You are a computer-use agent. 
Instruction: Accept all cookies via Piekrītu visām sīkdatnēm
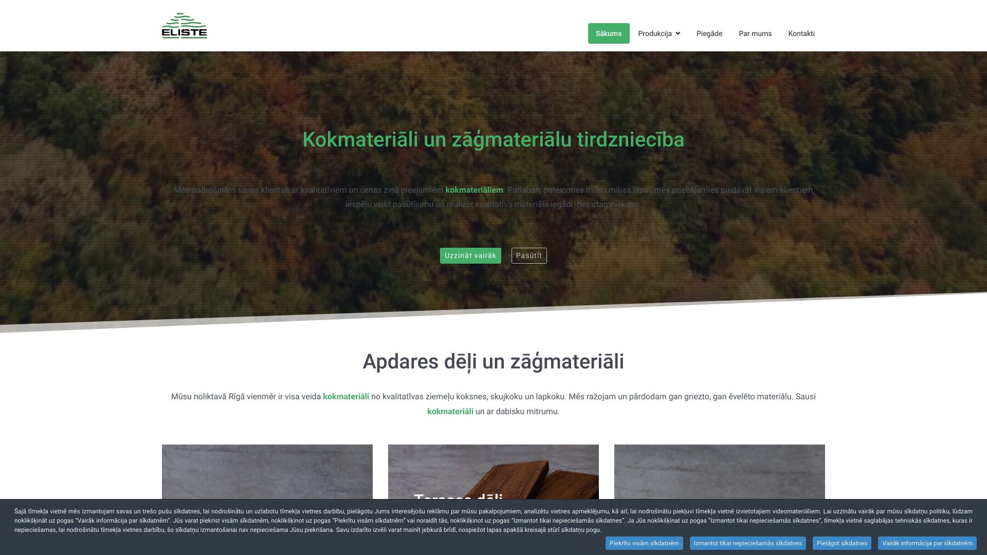pyautogui.click(x=644, y=543)
